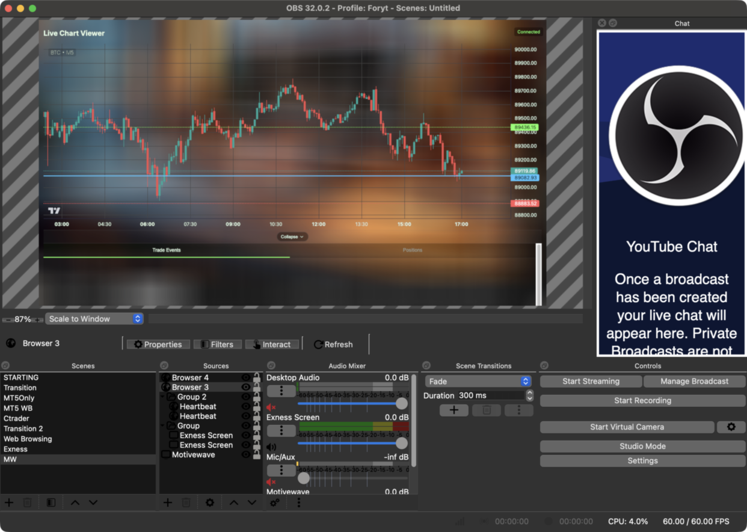This screenshot has width=747, height=532.
Task: Select the MW scene
Action: tap(78, 459)
